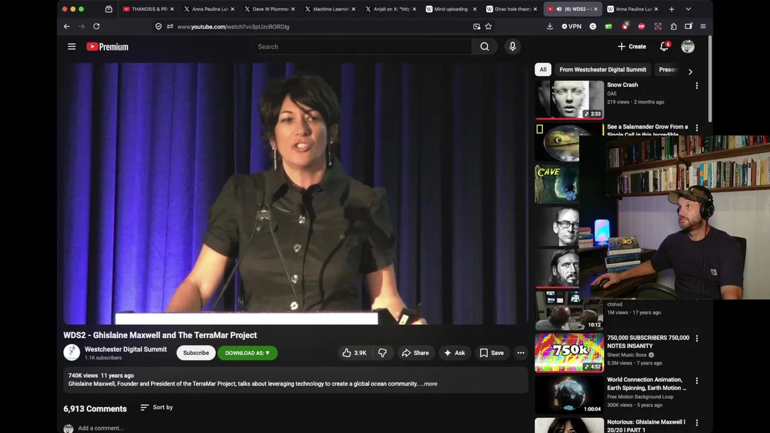Start voice search with the microphone
770x433 pixels.
pyautogui.click(x=513, y=46)
